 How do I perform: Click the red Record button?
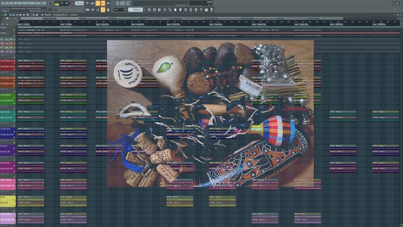[x=72, y=3]
